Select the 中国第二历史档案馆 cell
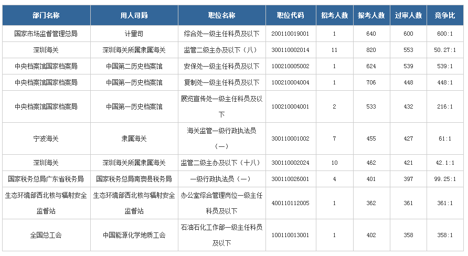Screen dimensions: 468x256 tap(134, 66)
